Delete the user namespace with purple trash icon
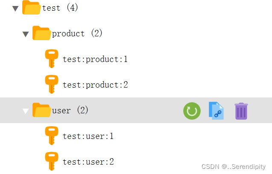 pyautogui.click(x=241, y=111)
